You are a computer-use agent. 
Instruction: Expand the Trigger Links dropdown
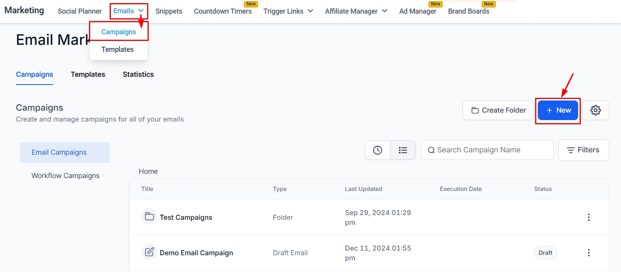tap(288, 11)
